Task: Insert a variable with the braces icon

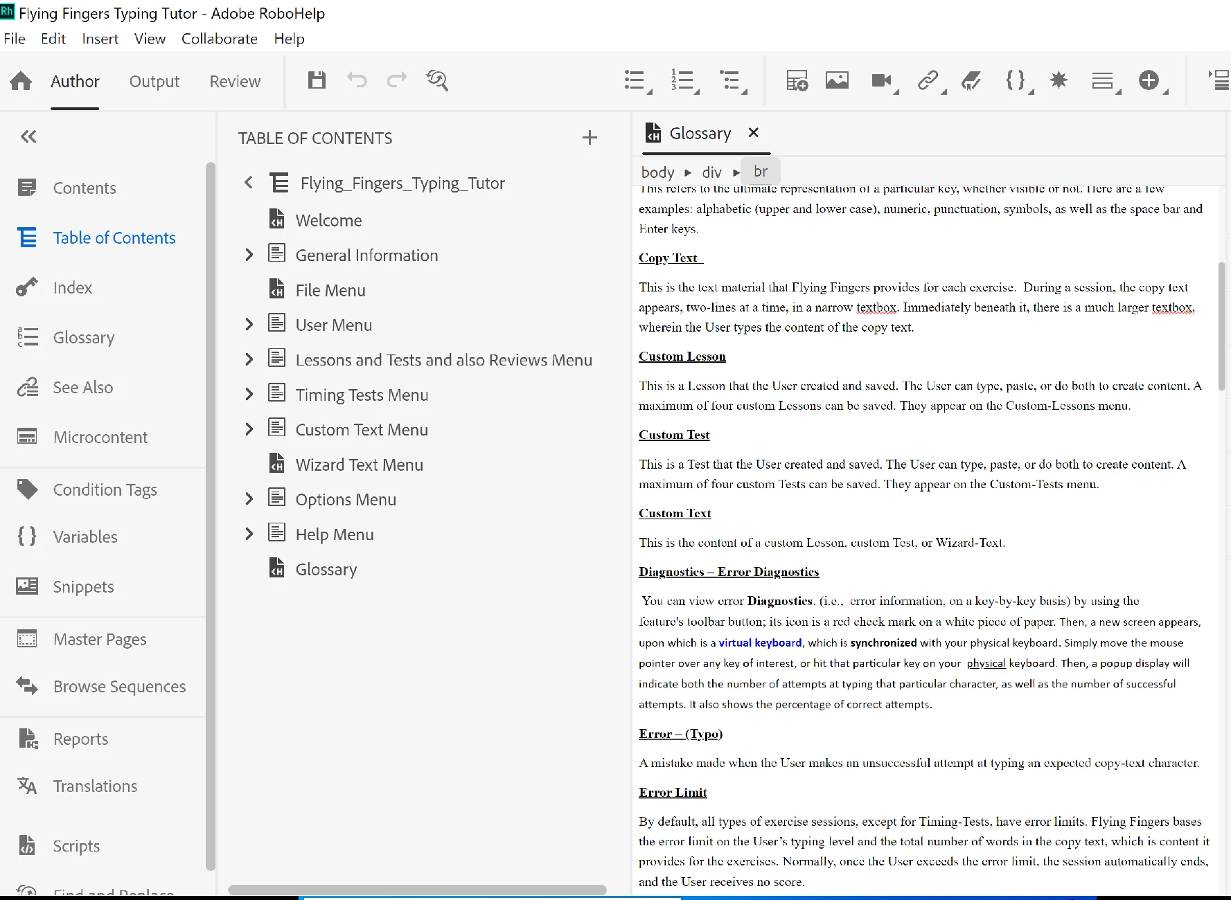Action: click(1018, 81)
